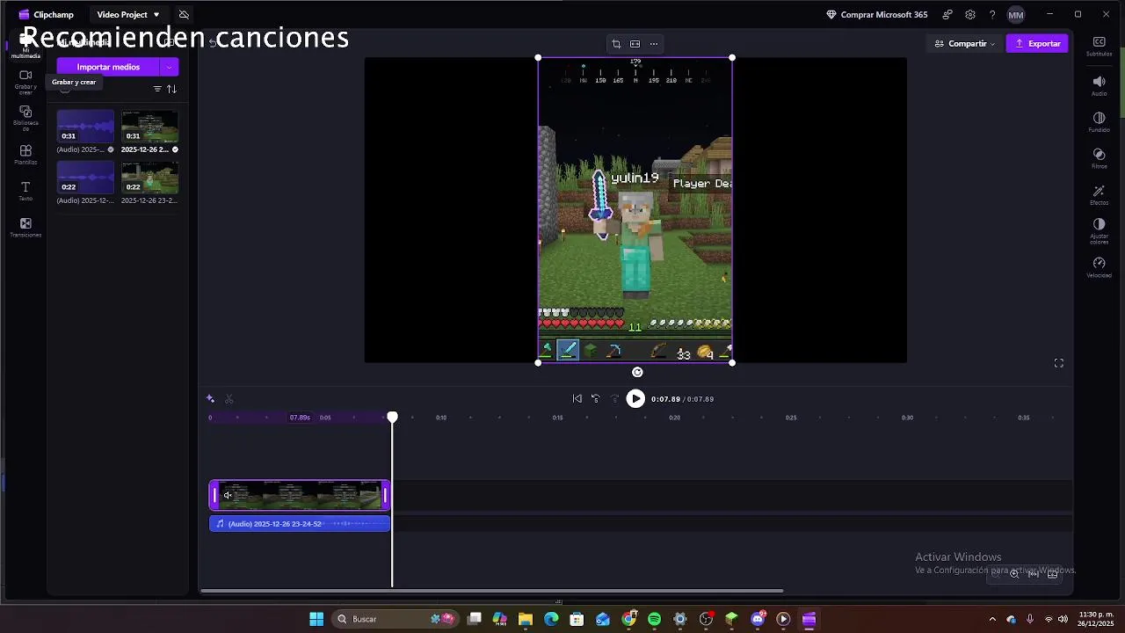Click the trim handle on the clip's right edge
1125x633 pixels.
[385, 495]
